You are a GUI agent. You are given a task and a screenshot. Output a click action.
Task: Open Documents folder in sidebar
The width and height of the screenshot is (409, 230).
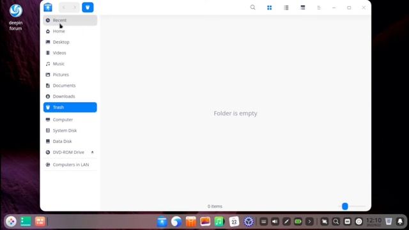pos(70,86)
